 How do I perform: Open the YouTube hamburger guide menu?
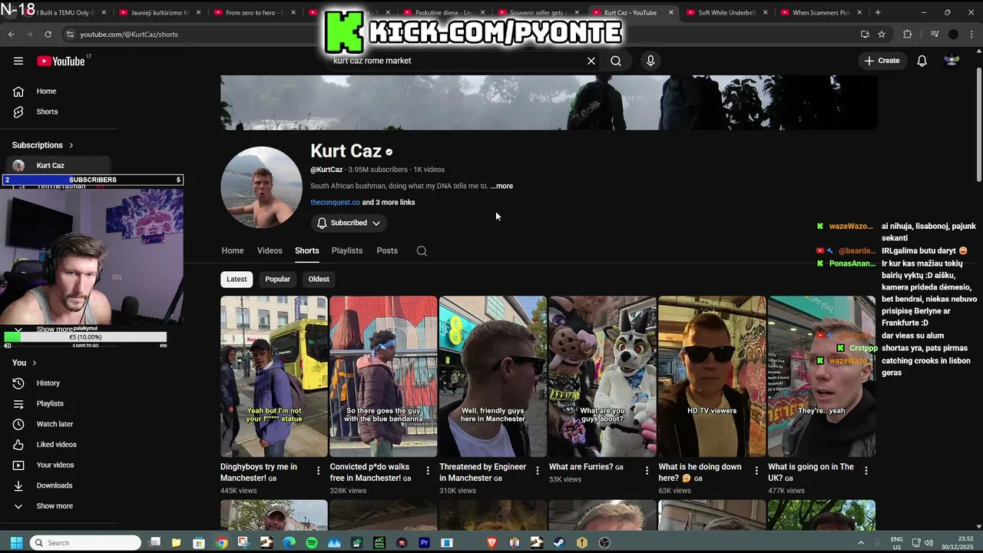pos(18,61)
